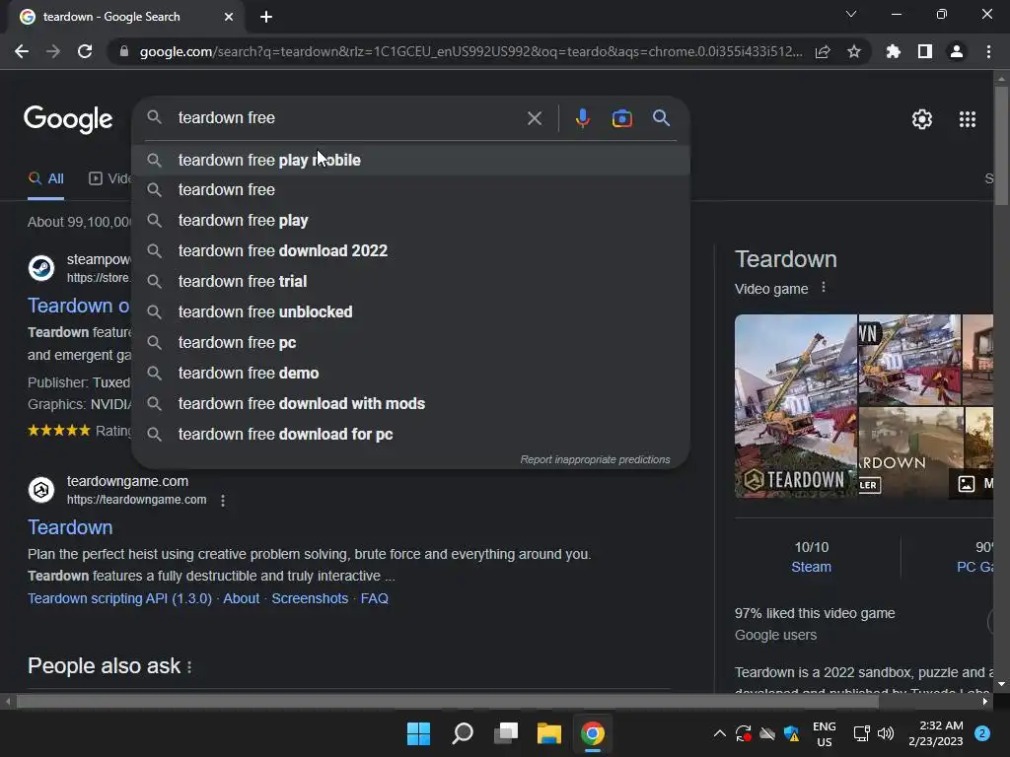This screenshot has height=757, width=1010.
Task: Click the voice search microphone icon
Action: 582,118
